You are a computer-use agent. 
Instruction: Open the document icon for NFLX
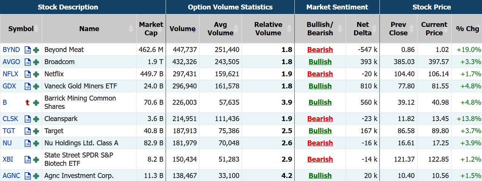pos(27,74)
